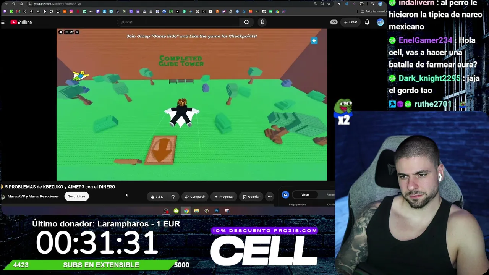Click the blue back arrow in the game video
Screen dimensions: 489x275
314,40
